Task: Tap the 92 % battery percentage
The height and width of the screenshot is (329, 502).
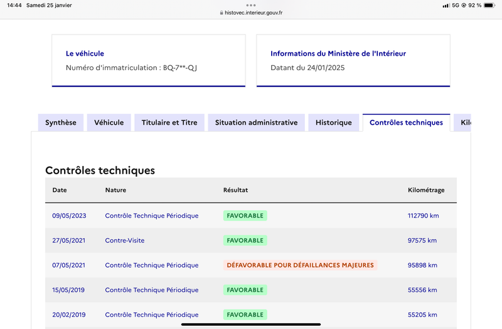Action: coord(475,5)
